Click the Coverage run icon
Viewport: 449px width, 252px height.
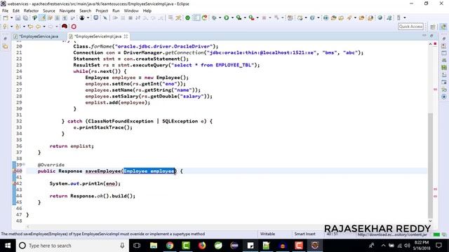point(239,17)
